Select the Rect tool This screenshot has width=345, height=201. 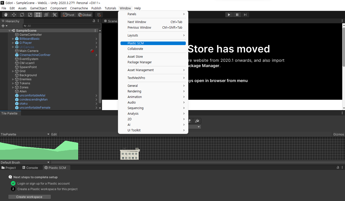click(38, 15)
